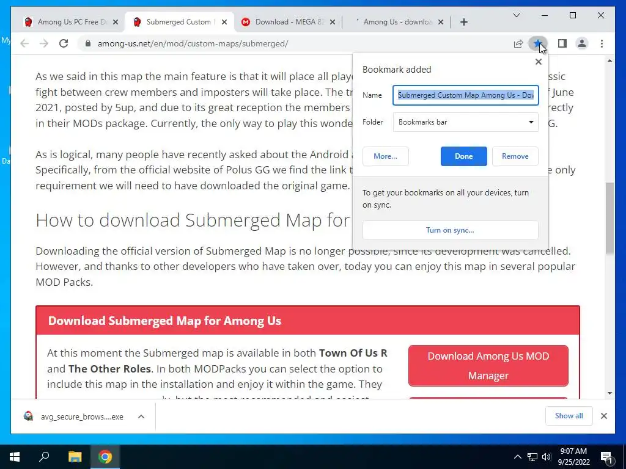Click the red 'Download Submerged Map for Among Us' header

coord(308,321)
